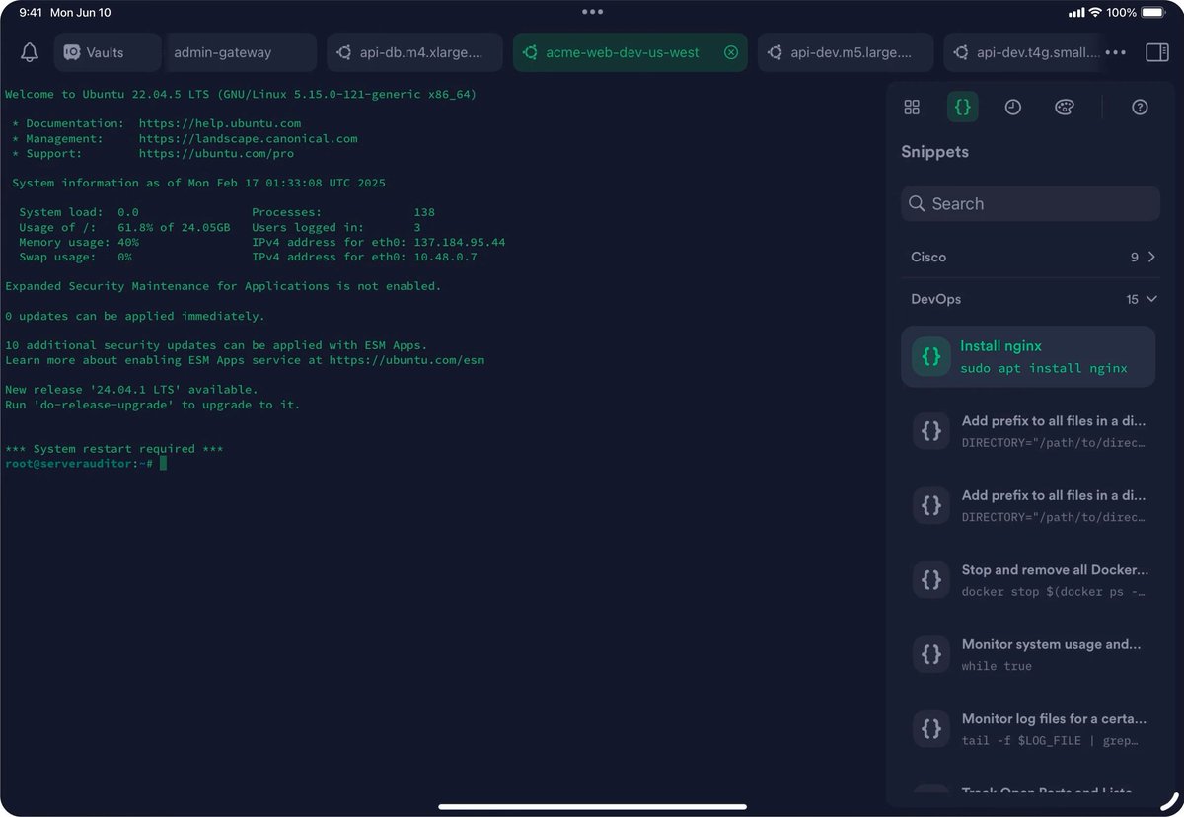Open the theme palette icon
The height and width of the screenshot is (817, 1184).
tap(1065, 108)
